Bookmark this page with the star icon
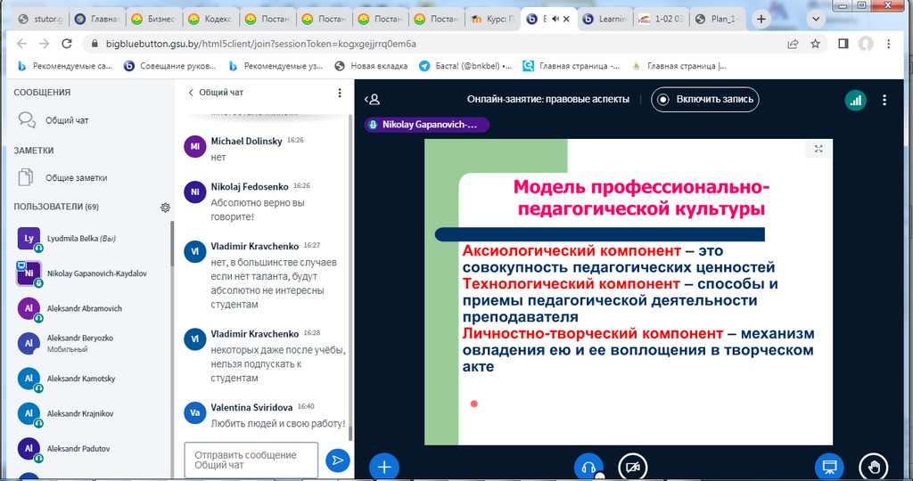 coord(815,43)
